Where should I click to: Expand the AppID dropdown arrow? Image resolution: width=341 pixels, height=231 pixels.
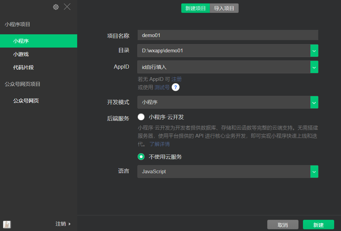[x=314, y=67]
